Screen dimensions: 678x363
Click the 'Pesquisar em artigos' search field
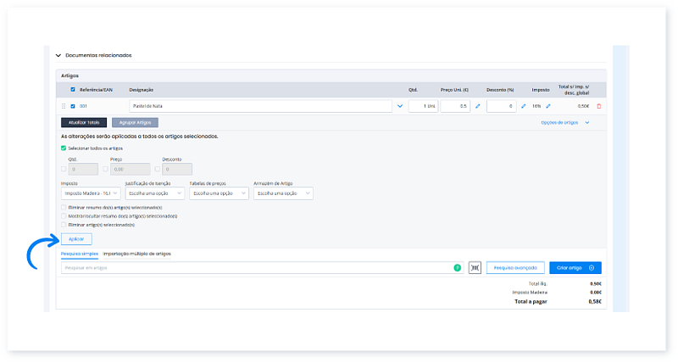[x=254, y=267]
